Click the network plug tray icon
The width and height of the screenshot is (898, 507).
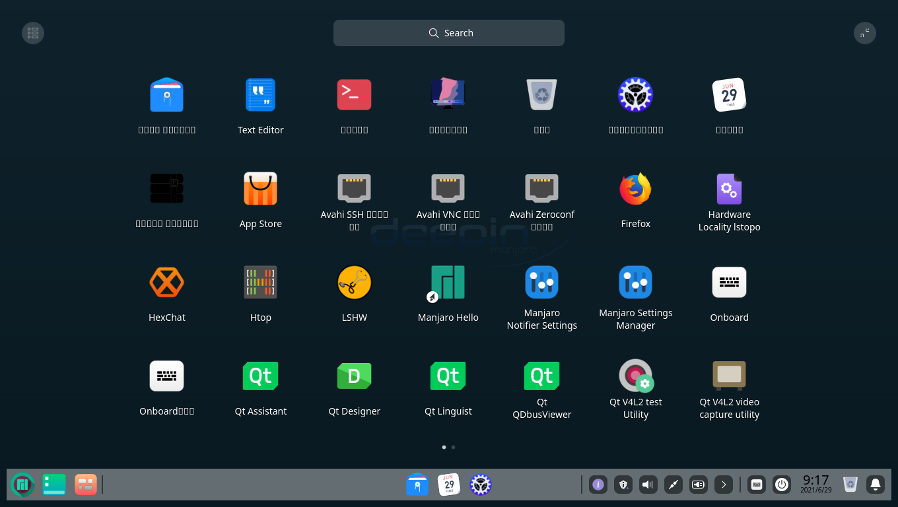pyautogui.click(x=673, y=485)
